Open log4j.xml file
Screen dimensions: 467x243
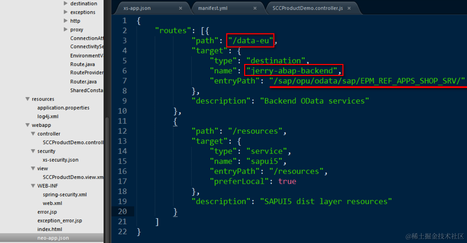48,116
